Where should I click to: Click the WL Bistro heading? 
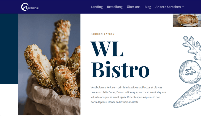click(x=120, y=59)
